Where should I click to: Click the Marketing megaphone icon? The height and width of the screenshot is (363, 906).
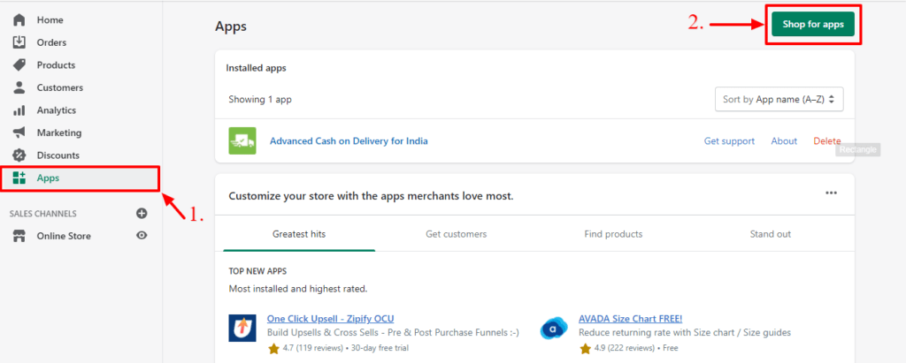point(19,132)
